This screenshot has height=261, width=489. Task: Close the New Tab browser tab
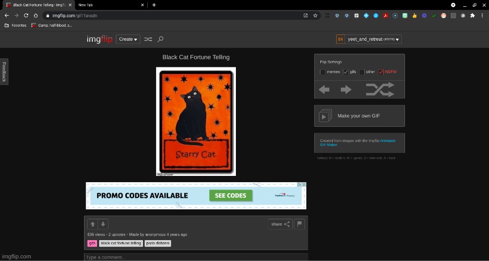pos(142,5)
